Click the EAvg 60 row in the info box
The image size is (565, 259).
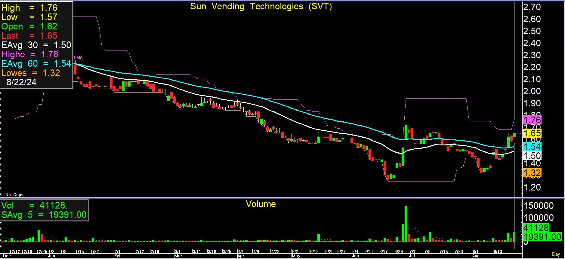[36, 64]
